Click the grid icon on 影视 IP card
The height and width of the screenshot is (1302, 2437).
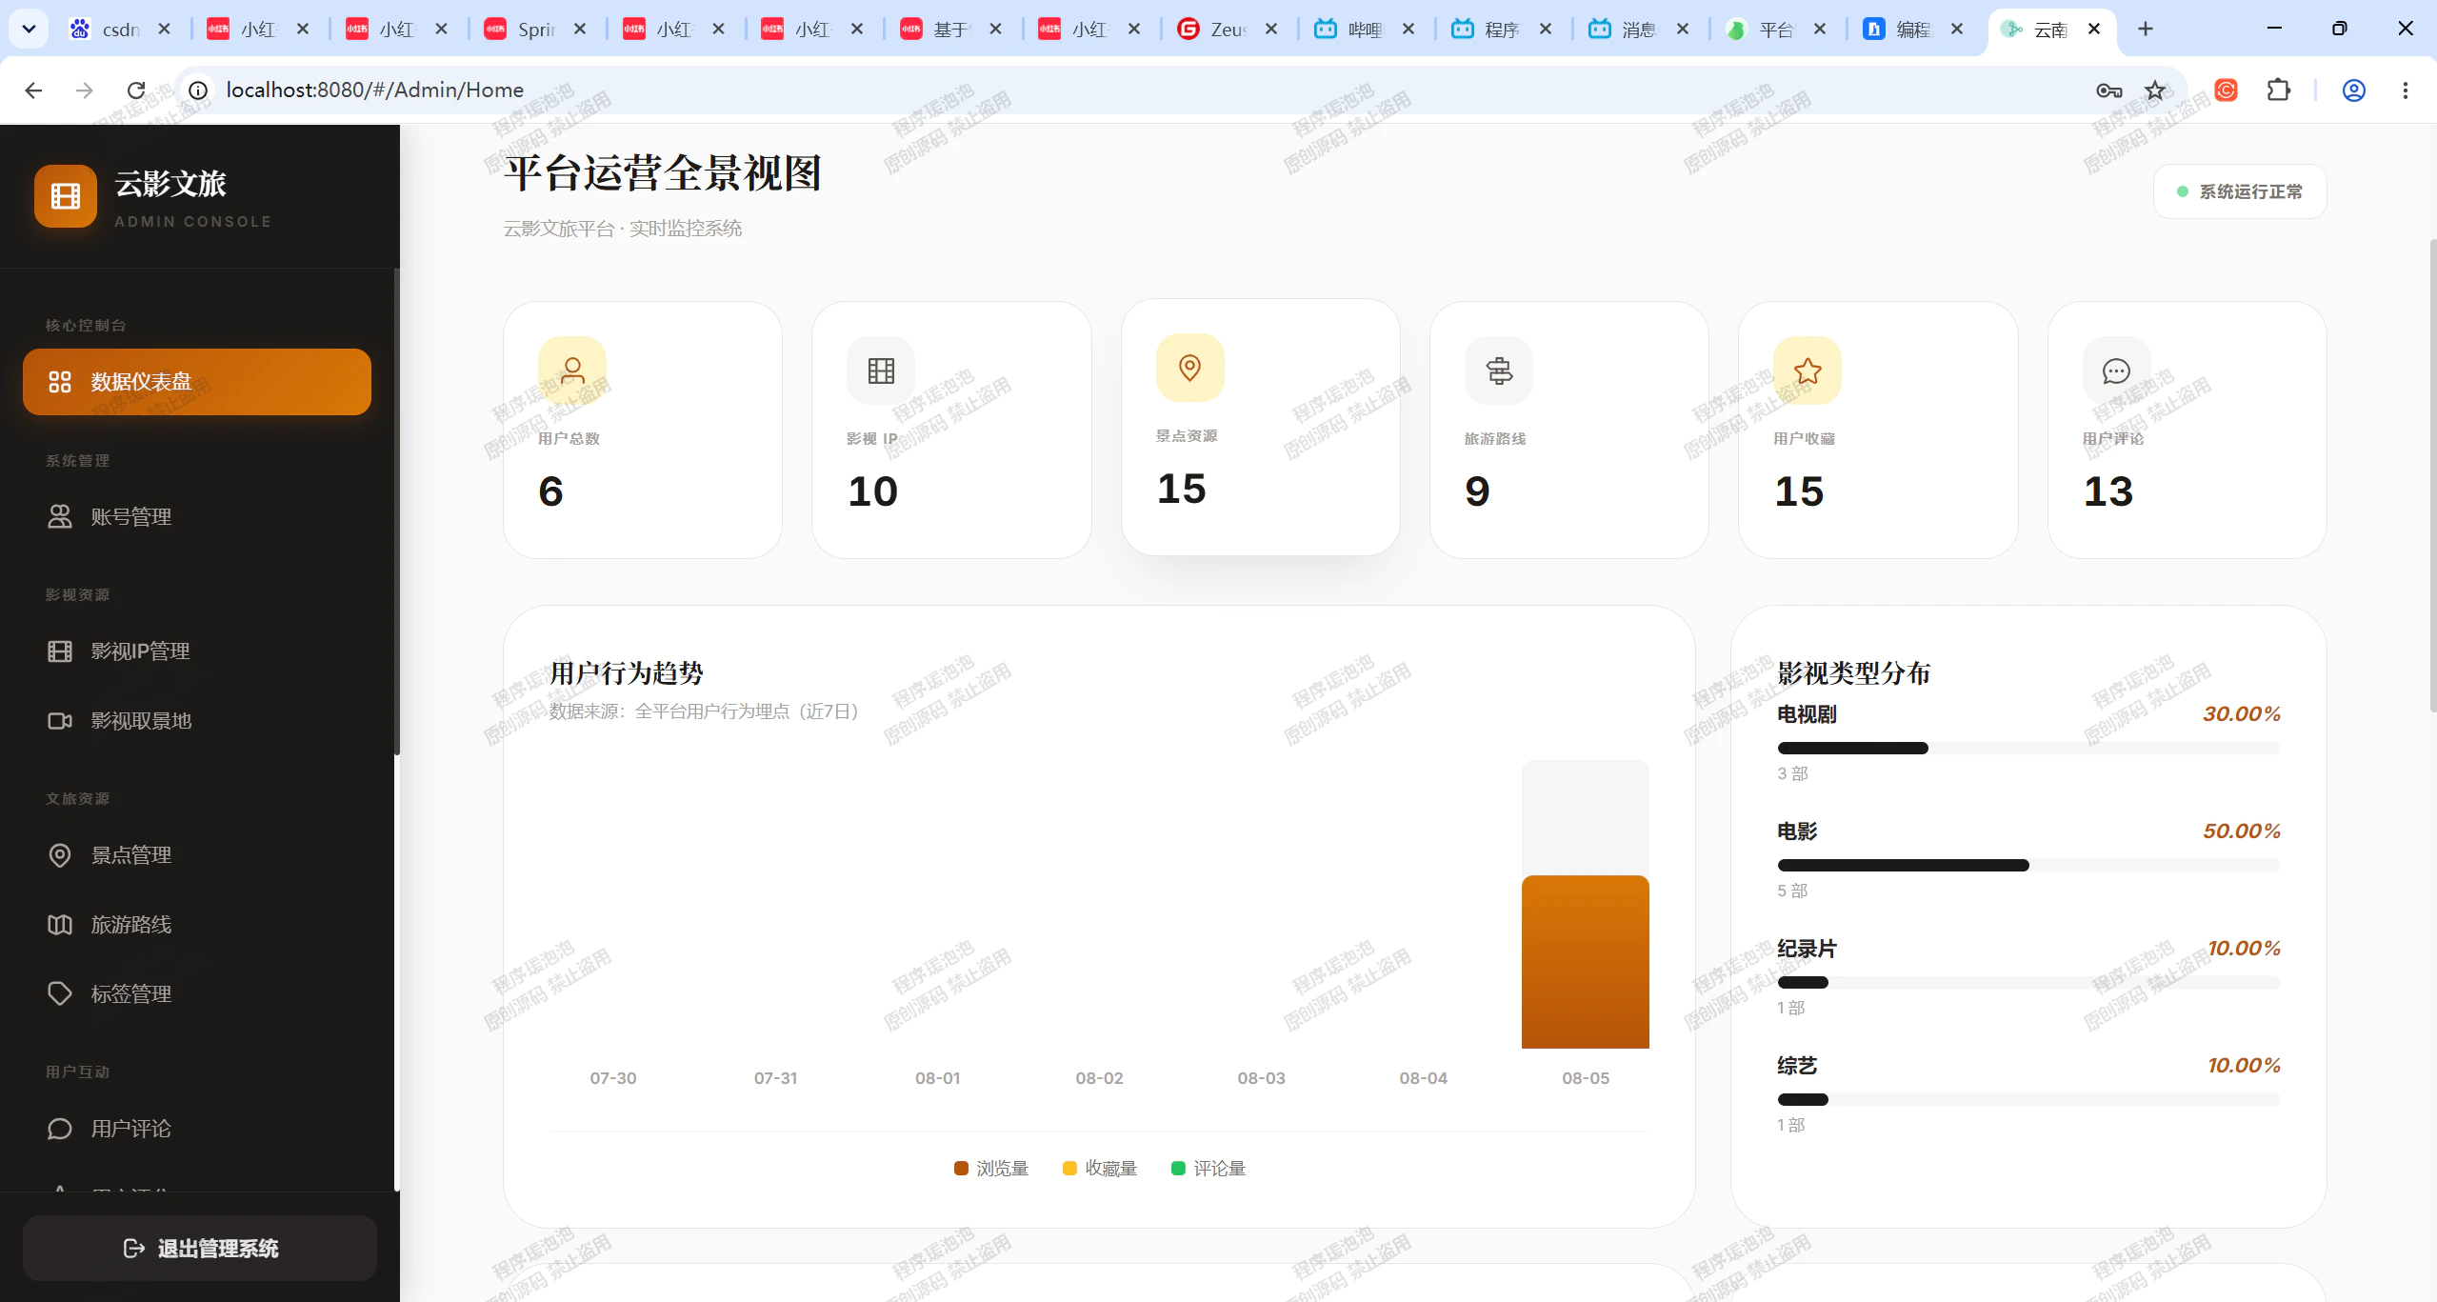coord(881,371)
